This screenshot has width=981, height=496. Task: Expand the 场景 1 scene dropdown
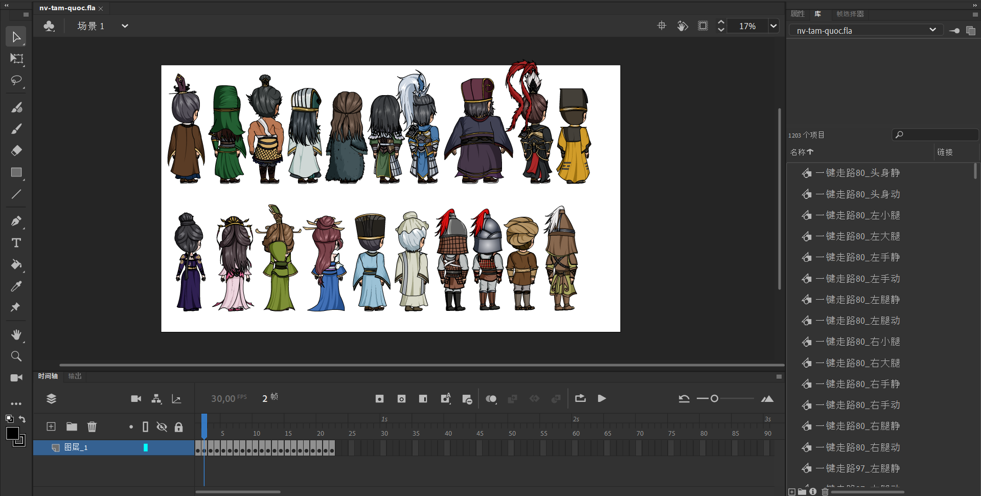tap(125, 26)
